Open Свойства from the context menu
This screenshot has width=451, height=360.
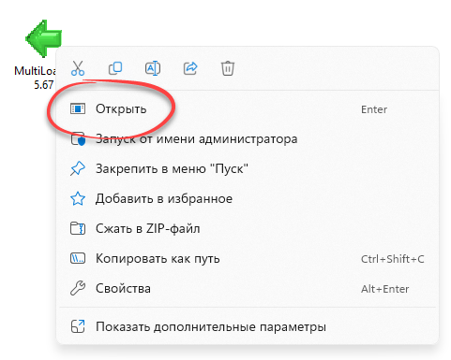248,289
